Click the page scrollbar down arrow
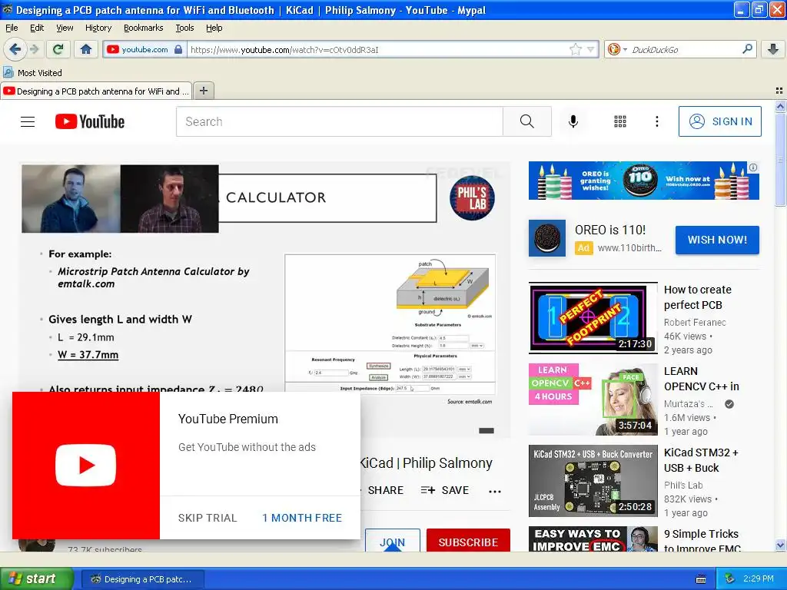This screenshot has width=787, height=590. 780,545
